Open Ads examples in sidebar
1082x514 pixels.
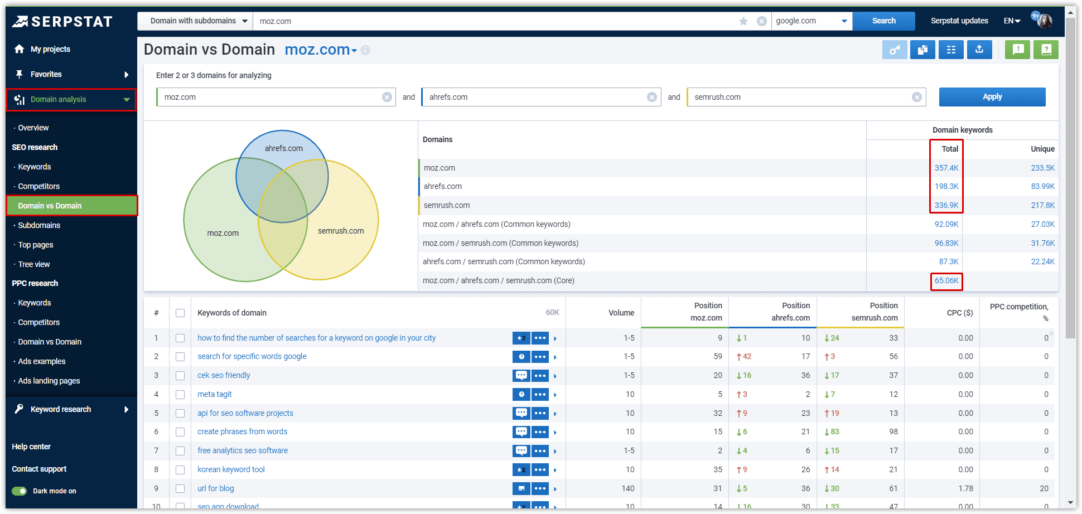tap(42, 361)
